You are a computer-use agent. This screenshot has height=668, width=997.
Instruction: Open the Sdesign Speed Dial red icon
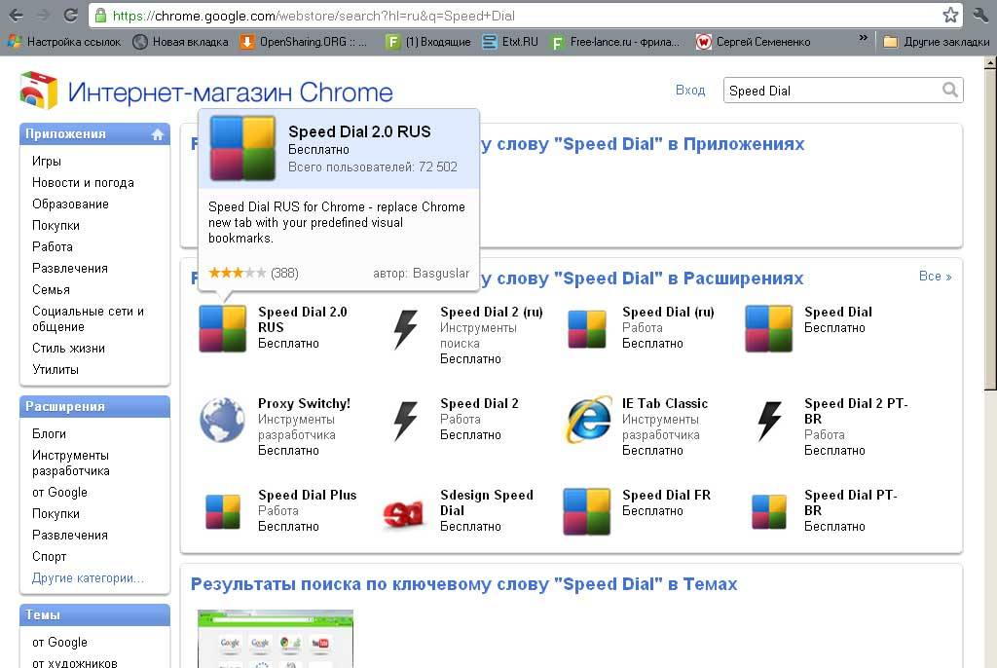404,513
